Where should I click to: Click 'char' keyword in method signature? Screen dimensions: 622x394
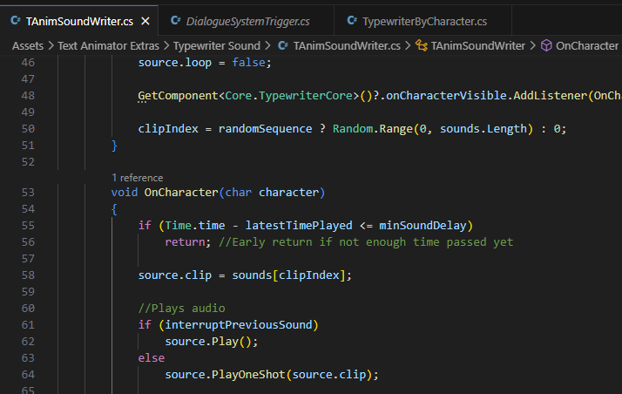[239, 193]
